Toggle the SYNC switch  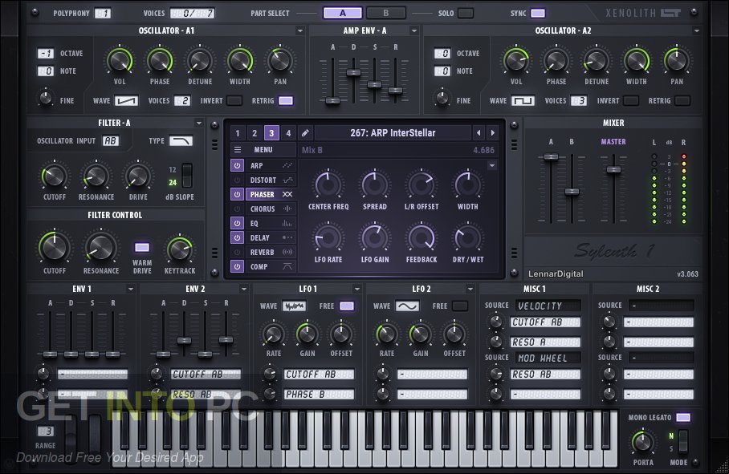point(538,13)
